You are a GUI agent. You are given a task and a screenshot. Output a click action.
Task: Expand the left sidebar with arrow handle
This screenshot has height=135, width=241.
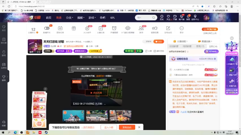[x=7, y=76]
